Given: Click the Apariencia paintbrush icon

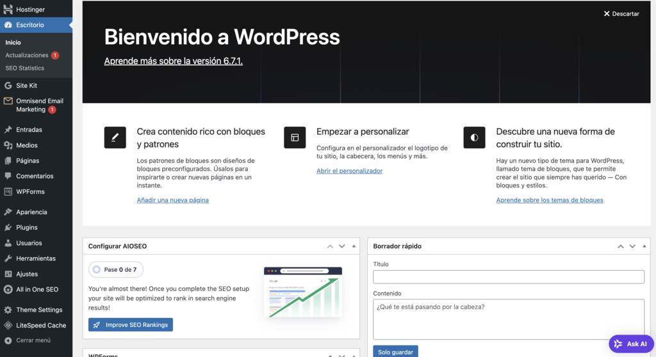Looking at the screenshot, I should 8,212.
